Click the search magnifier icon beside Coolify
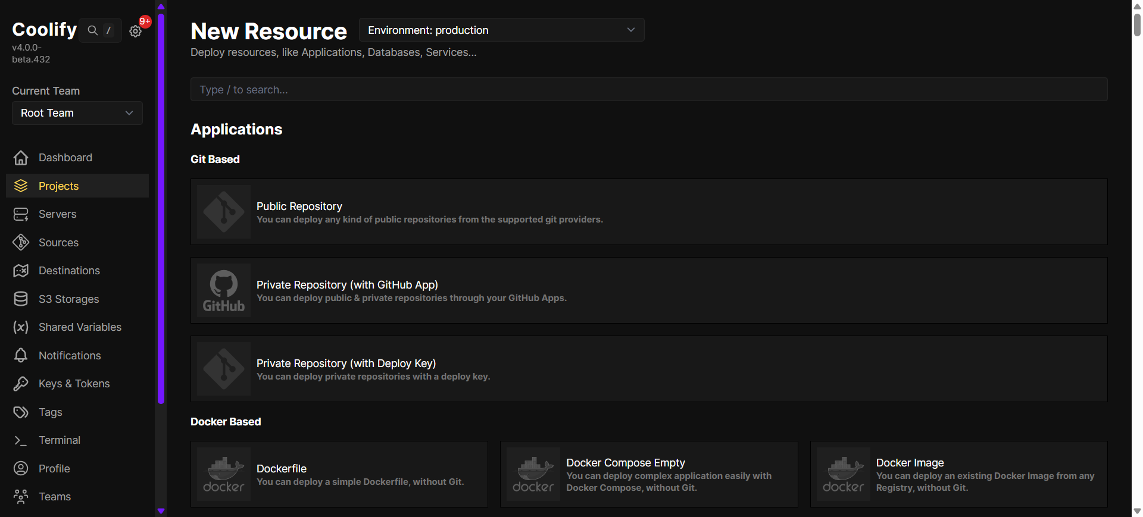1143x517 pixels. tap(92, 30)
